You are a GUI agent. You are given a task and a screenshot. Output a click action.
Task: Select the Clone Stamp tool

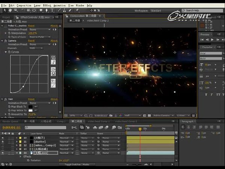(x=64, y=11)
